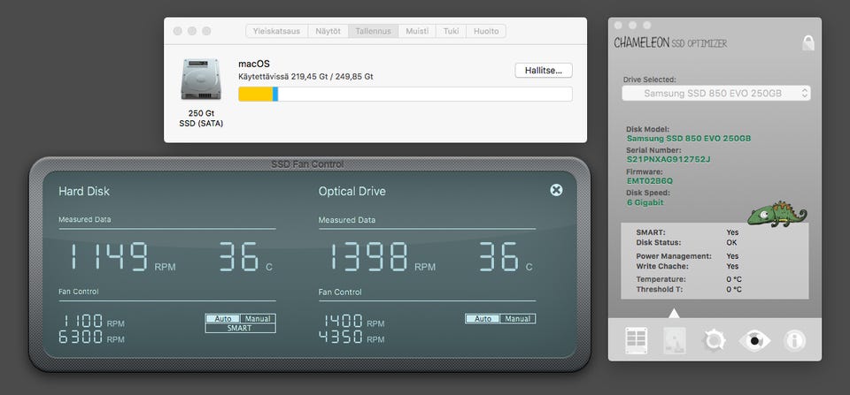This screenshot has height=395, width=850.
Task: Click the dimmed drive icon in Chameleon toolbar
Action: (675, 339)
